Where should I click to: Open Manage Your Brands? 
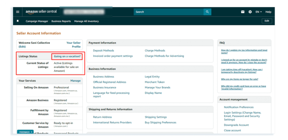[157, 87]
